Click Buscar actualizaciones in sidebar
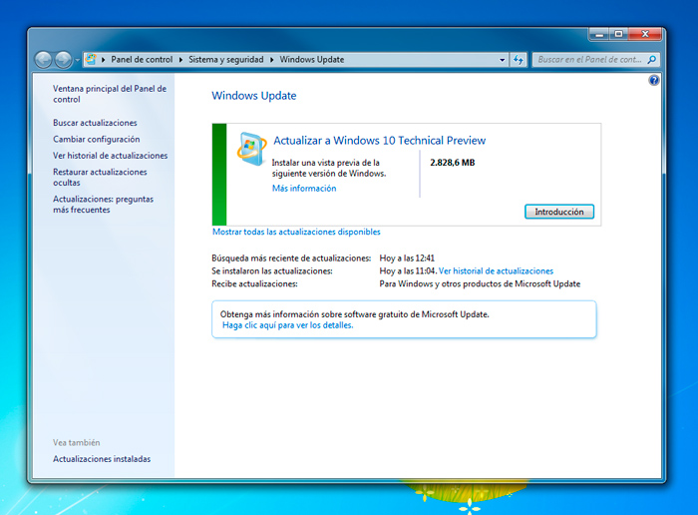The width and height of the screenshot is (698, 515). tap(95, 123)
